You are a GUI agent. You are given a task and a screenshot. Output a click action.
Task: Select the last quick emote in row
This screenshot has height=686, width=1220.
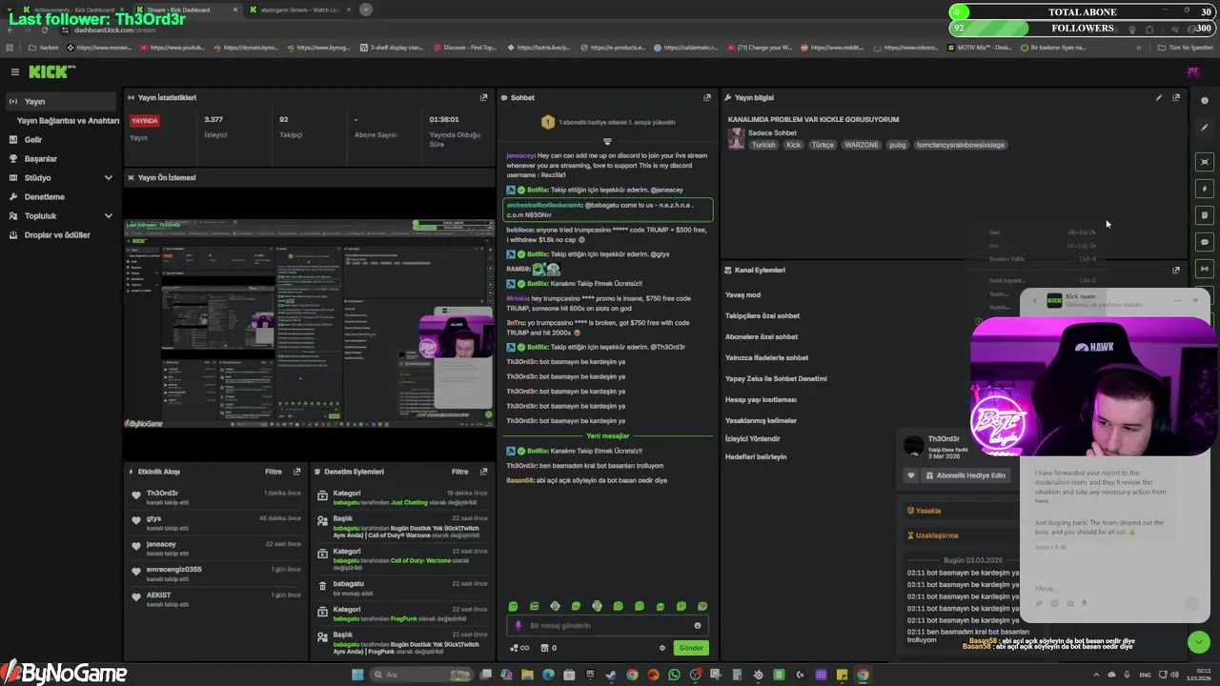(702, 606)
